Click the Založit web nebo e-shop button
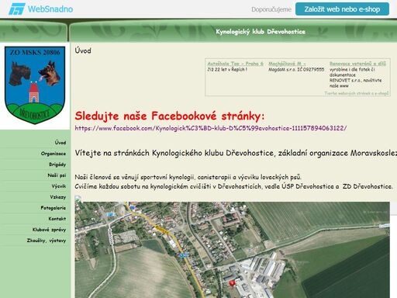 point(342,9)
